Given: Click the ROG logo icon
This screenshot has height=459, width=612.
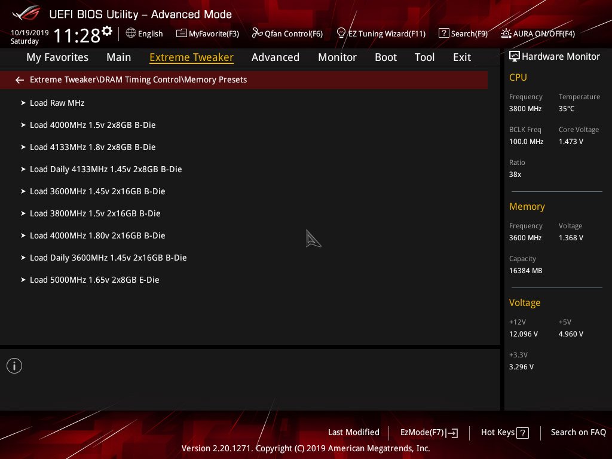Looking at the screenshot, I should pyautogui.click(x=26, y=13).
